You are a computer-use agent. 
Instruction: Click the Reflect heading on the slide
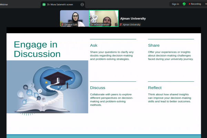(x=155, y=88)
